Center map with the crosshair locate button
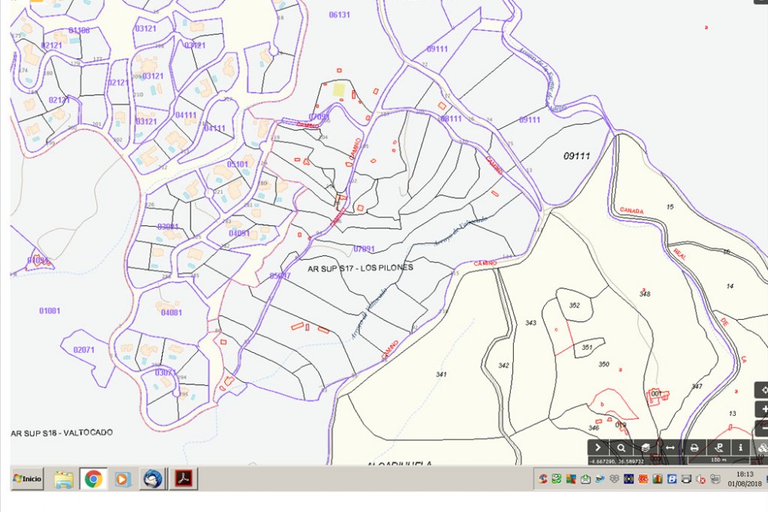 pos(762,390)
